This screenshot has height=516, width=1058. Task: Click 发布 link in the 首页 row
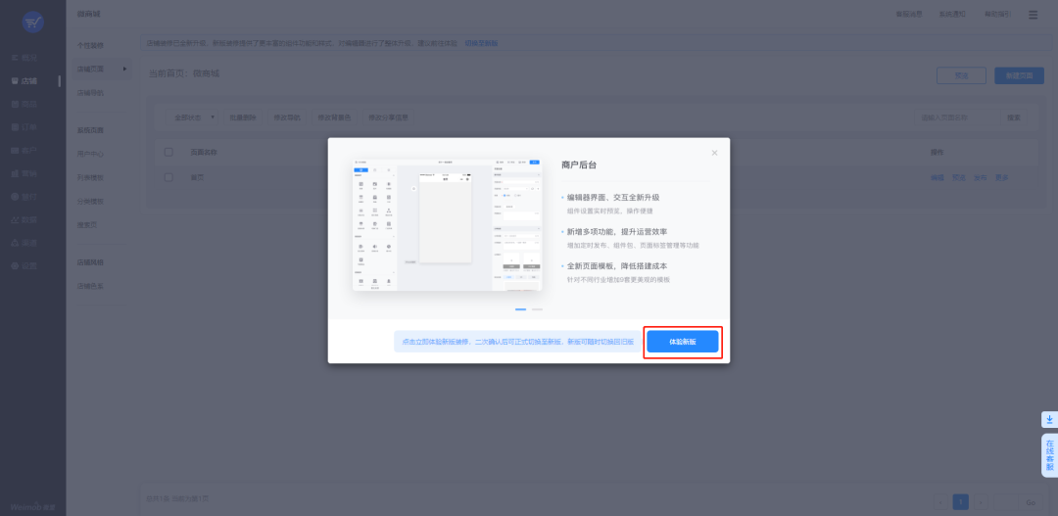[981, 177]
